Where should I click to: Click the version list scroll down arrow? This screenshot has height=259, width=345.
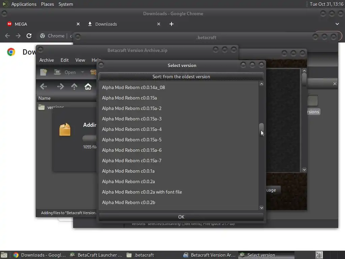point(261,208)
